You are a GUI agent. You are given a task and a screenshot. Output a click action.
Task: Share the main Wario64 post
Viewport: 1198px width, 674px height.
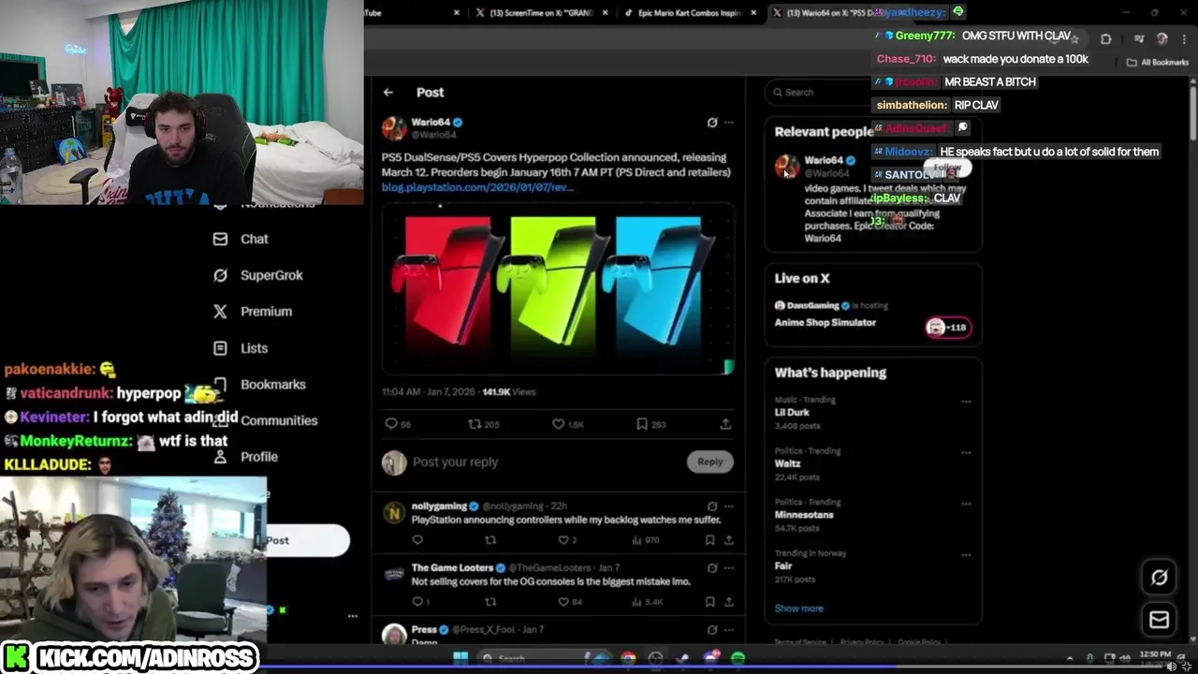point(725,424)
